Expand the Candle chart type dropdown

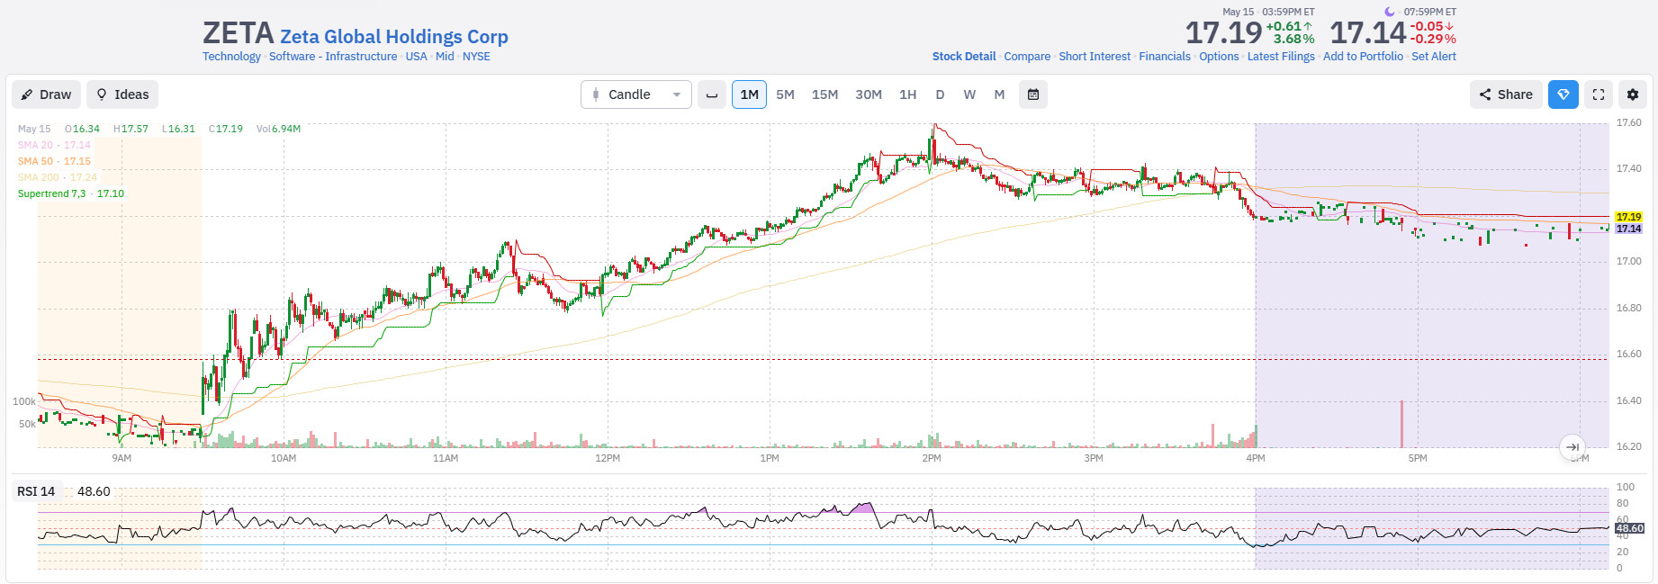pos(636,94)
